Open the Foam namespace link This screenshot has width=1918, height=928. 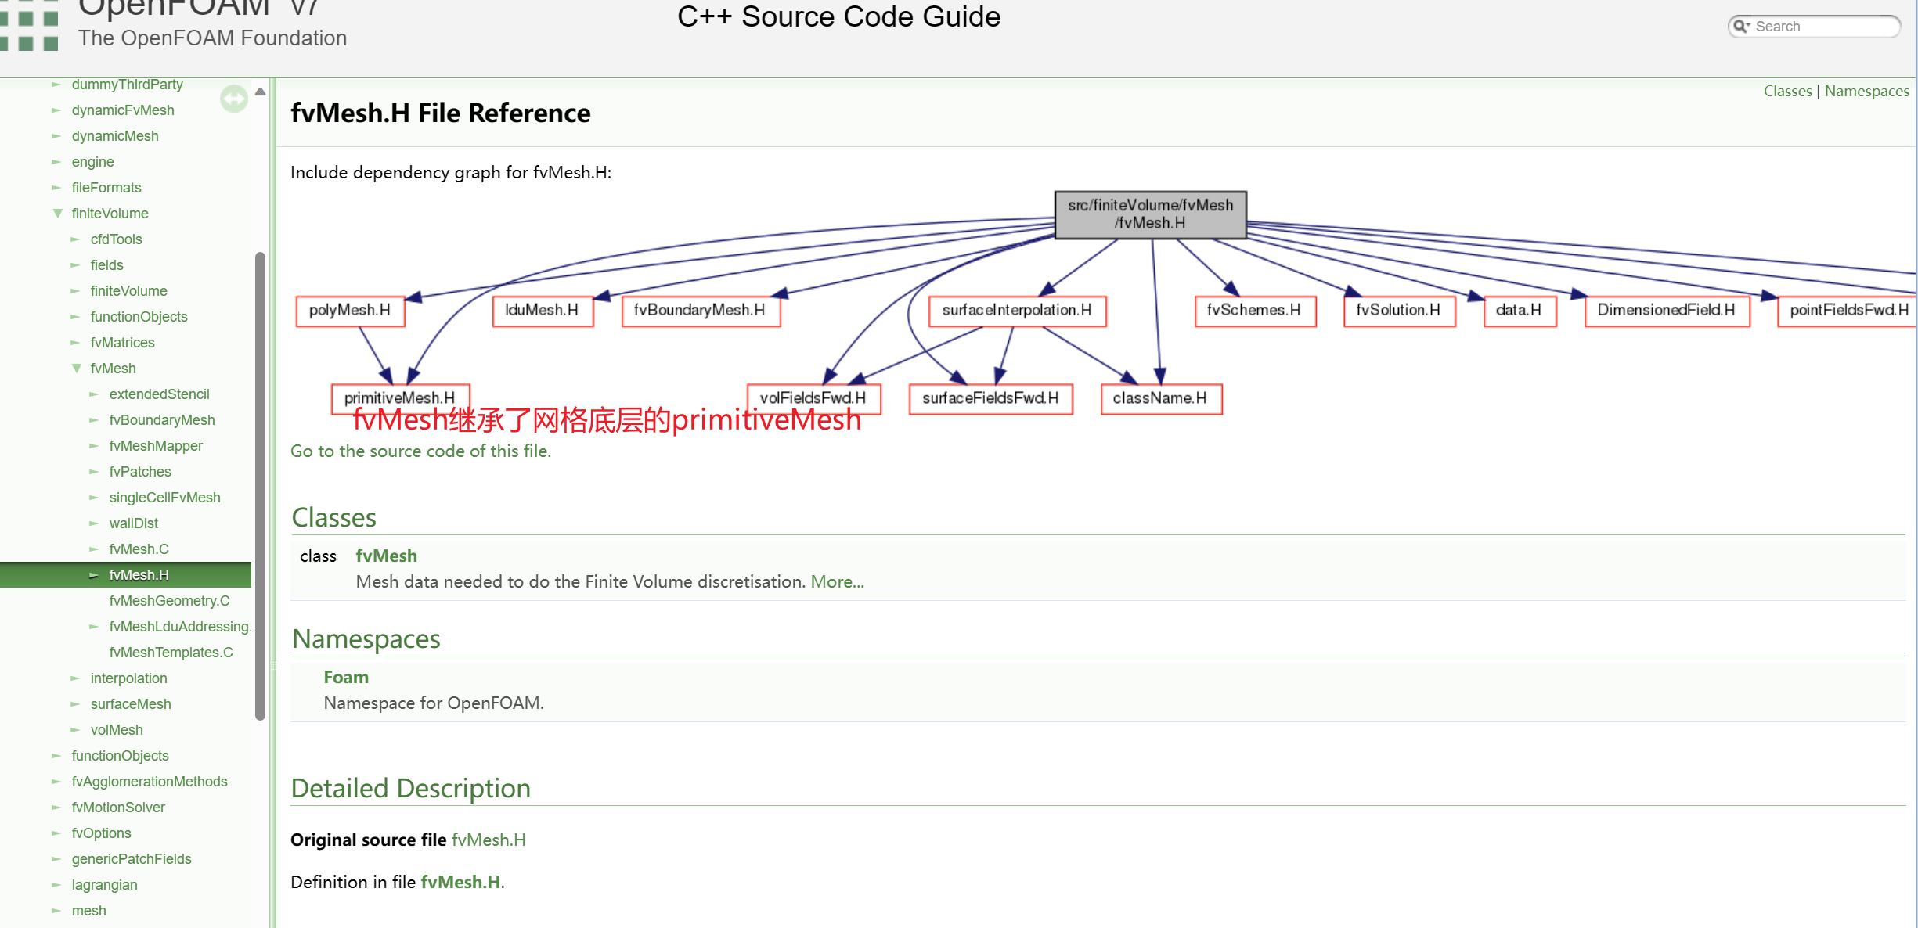[346, 677]
